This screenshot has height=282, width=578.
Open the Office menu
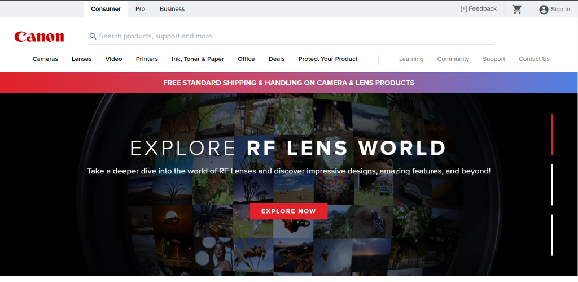(246, 59)
